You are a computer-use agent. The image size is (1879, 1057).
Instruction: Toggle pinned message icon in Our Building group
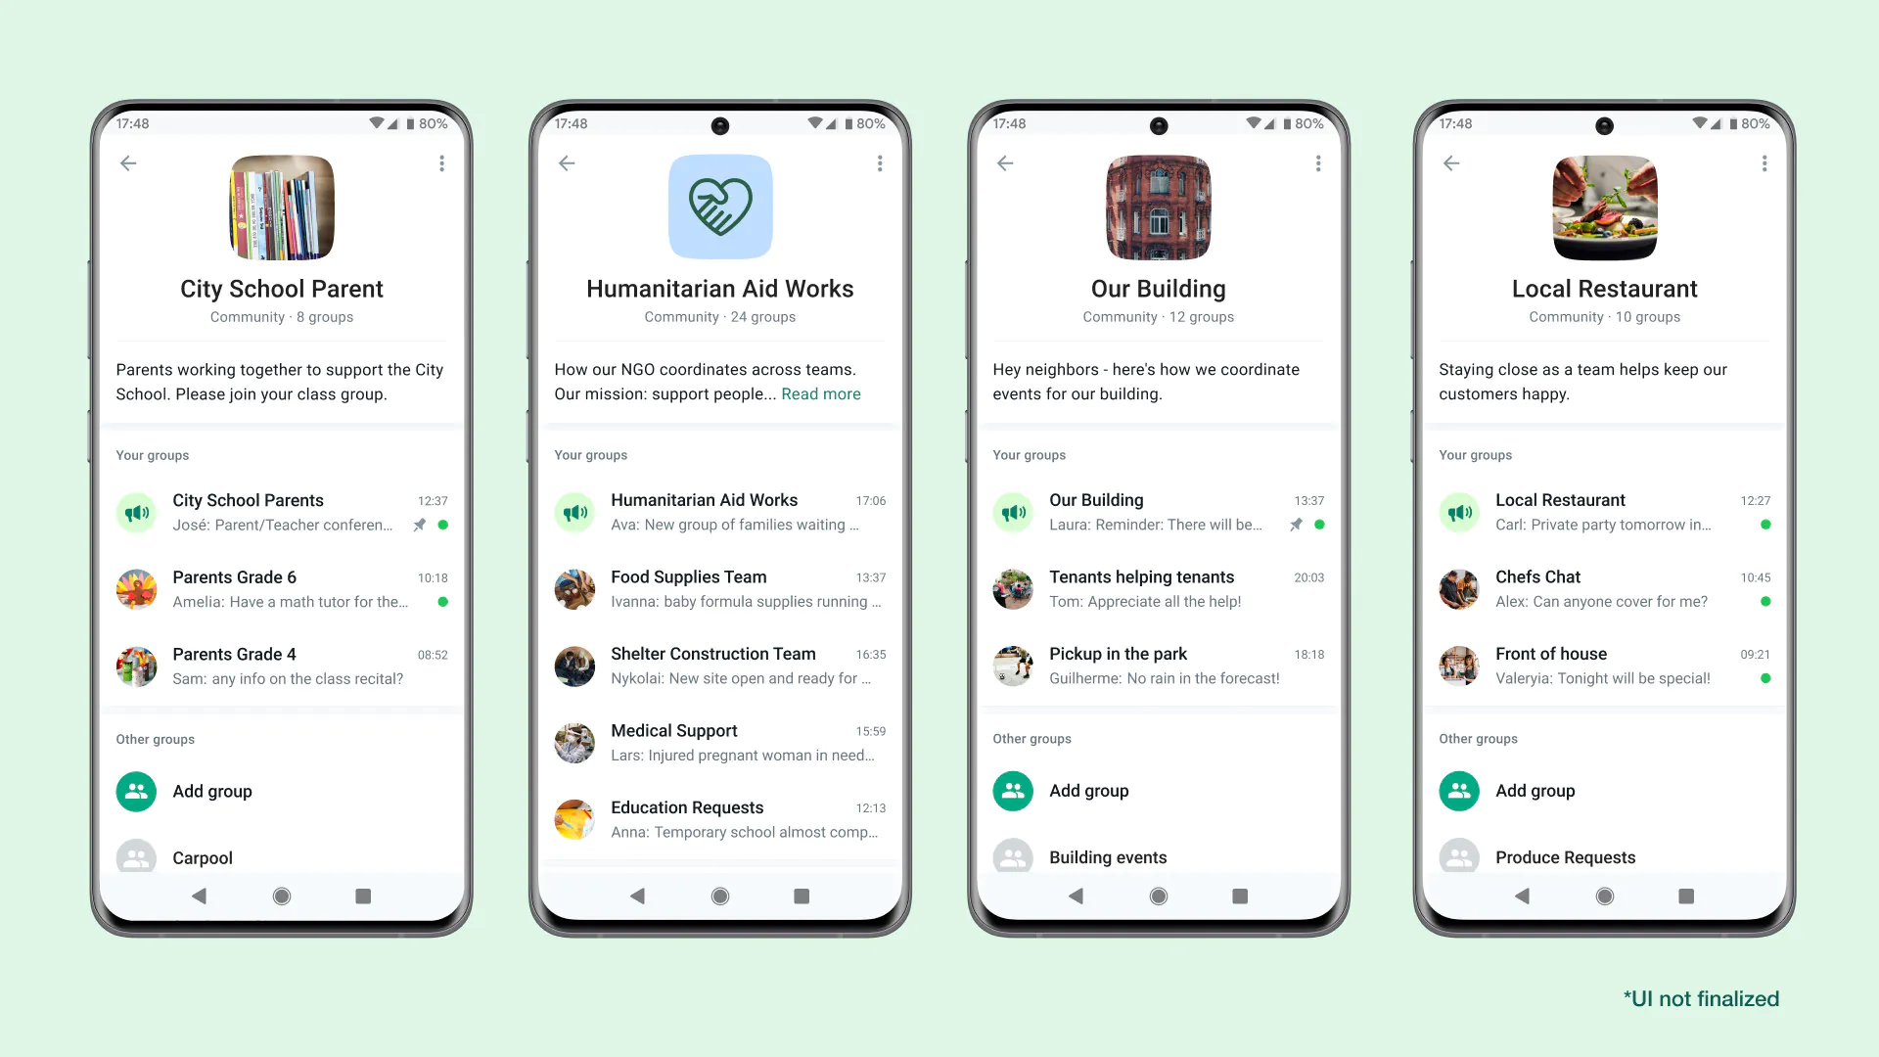(x=1297, y=524)
